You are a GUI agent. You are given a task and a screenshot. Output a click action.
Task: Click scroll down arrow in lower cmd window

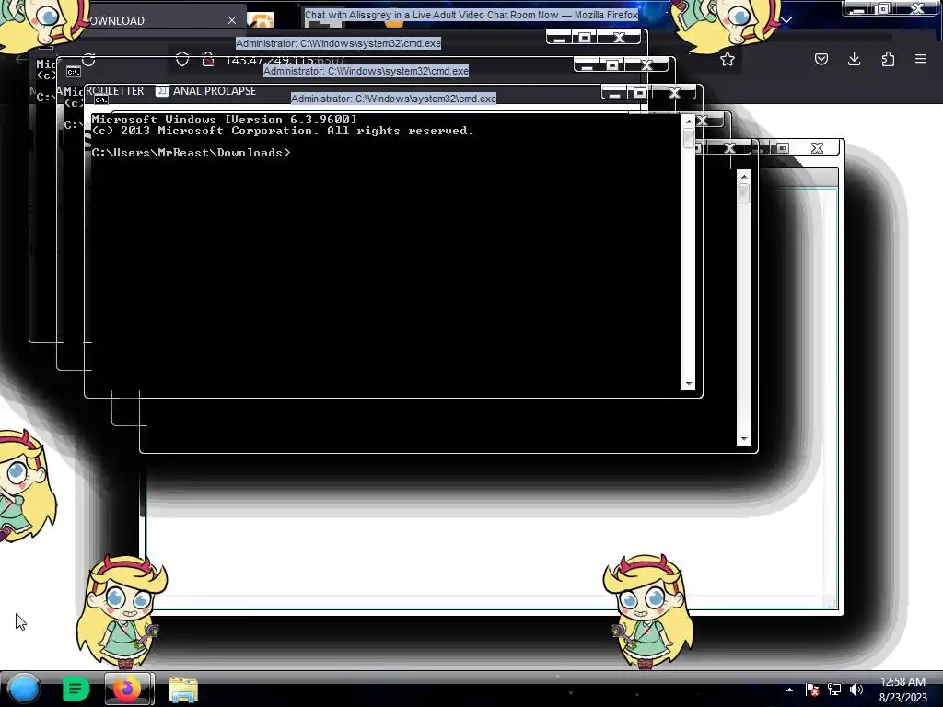[744, 439]
